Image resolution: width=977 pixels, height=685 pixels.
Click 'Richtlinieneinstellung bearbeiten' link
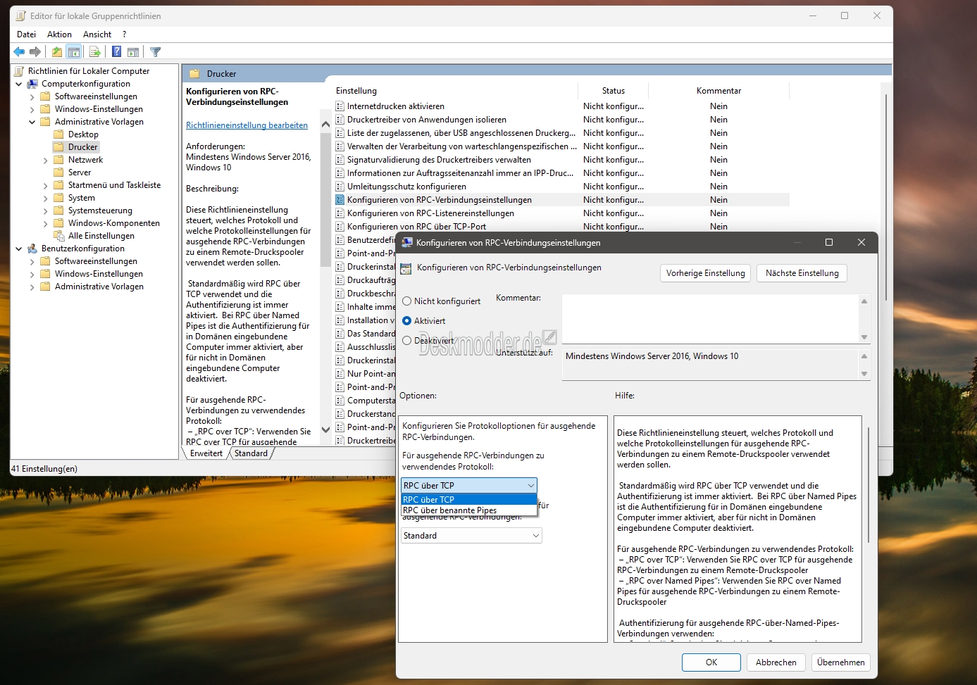coord(247,125)
